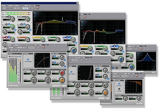
Task: Click De-Esser RANGE knob
Action: pyautogui.click(x=139, y=98)
